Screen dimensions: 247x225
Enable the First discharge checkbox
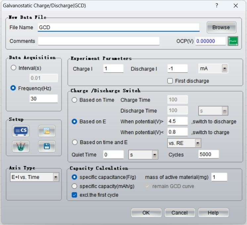pyautogui.click(x=170, y=81)
